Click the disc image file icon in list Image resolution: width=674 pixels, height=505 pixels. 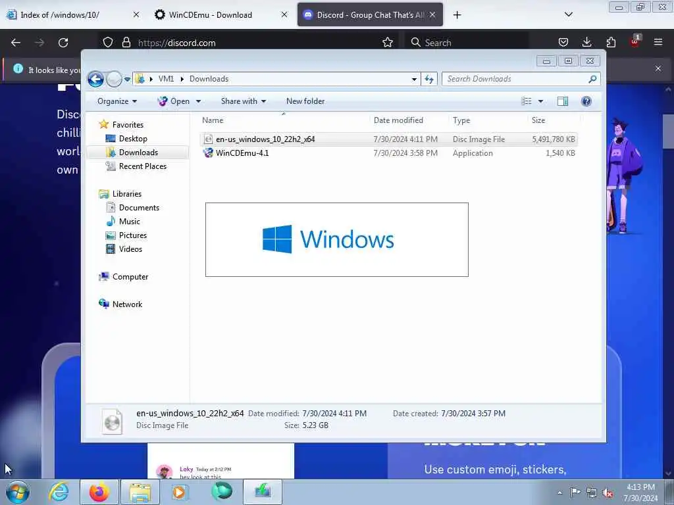(208, 139)
